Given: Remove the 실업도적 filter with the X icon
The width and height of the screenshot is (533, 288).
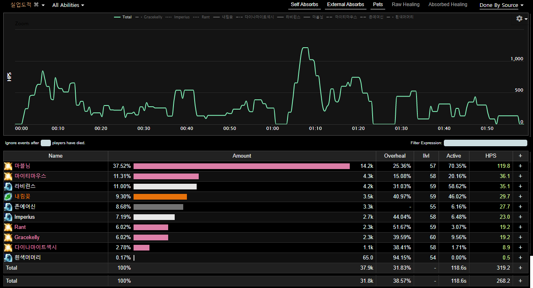Looking at the screenshot, I should point(36,5).
